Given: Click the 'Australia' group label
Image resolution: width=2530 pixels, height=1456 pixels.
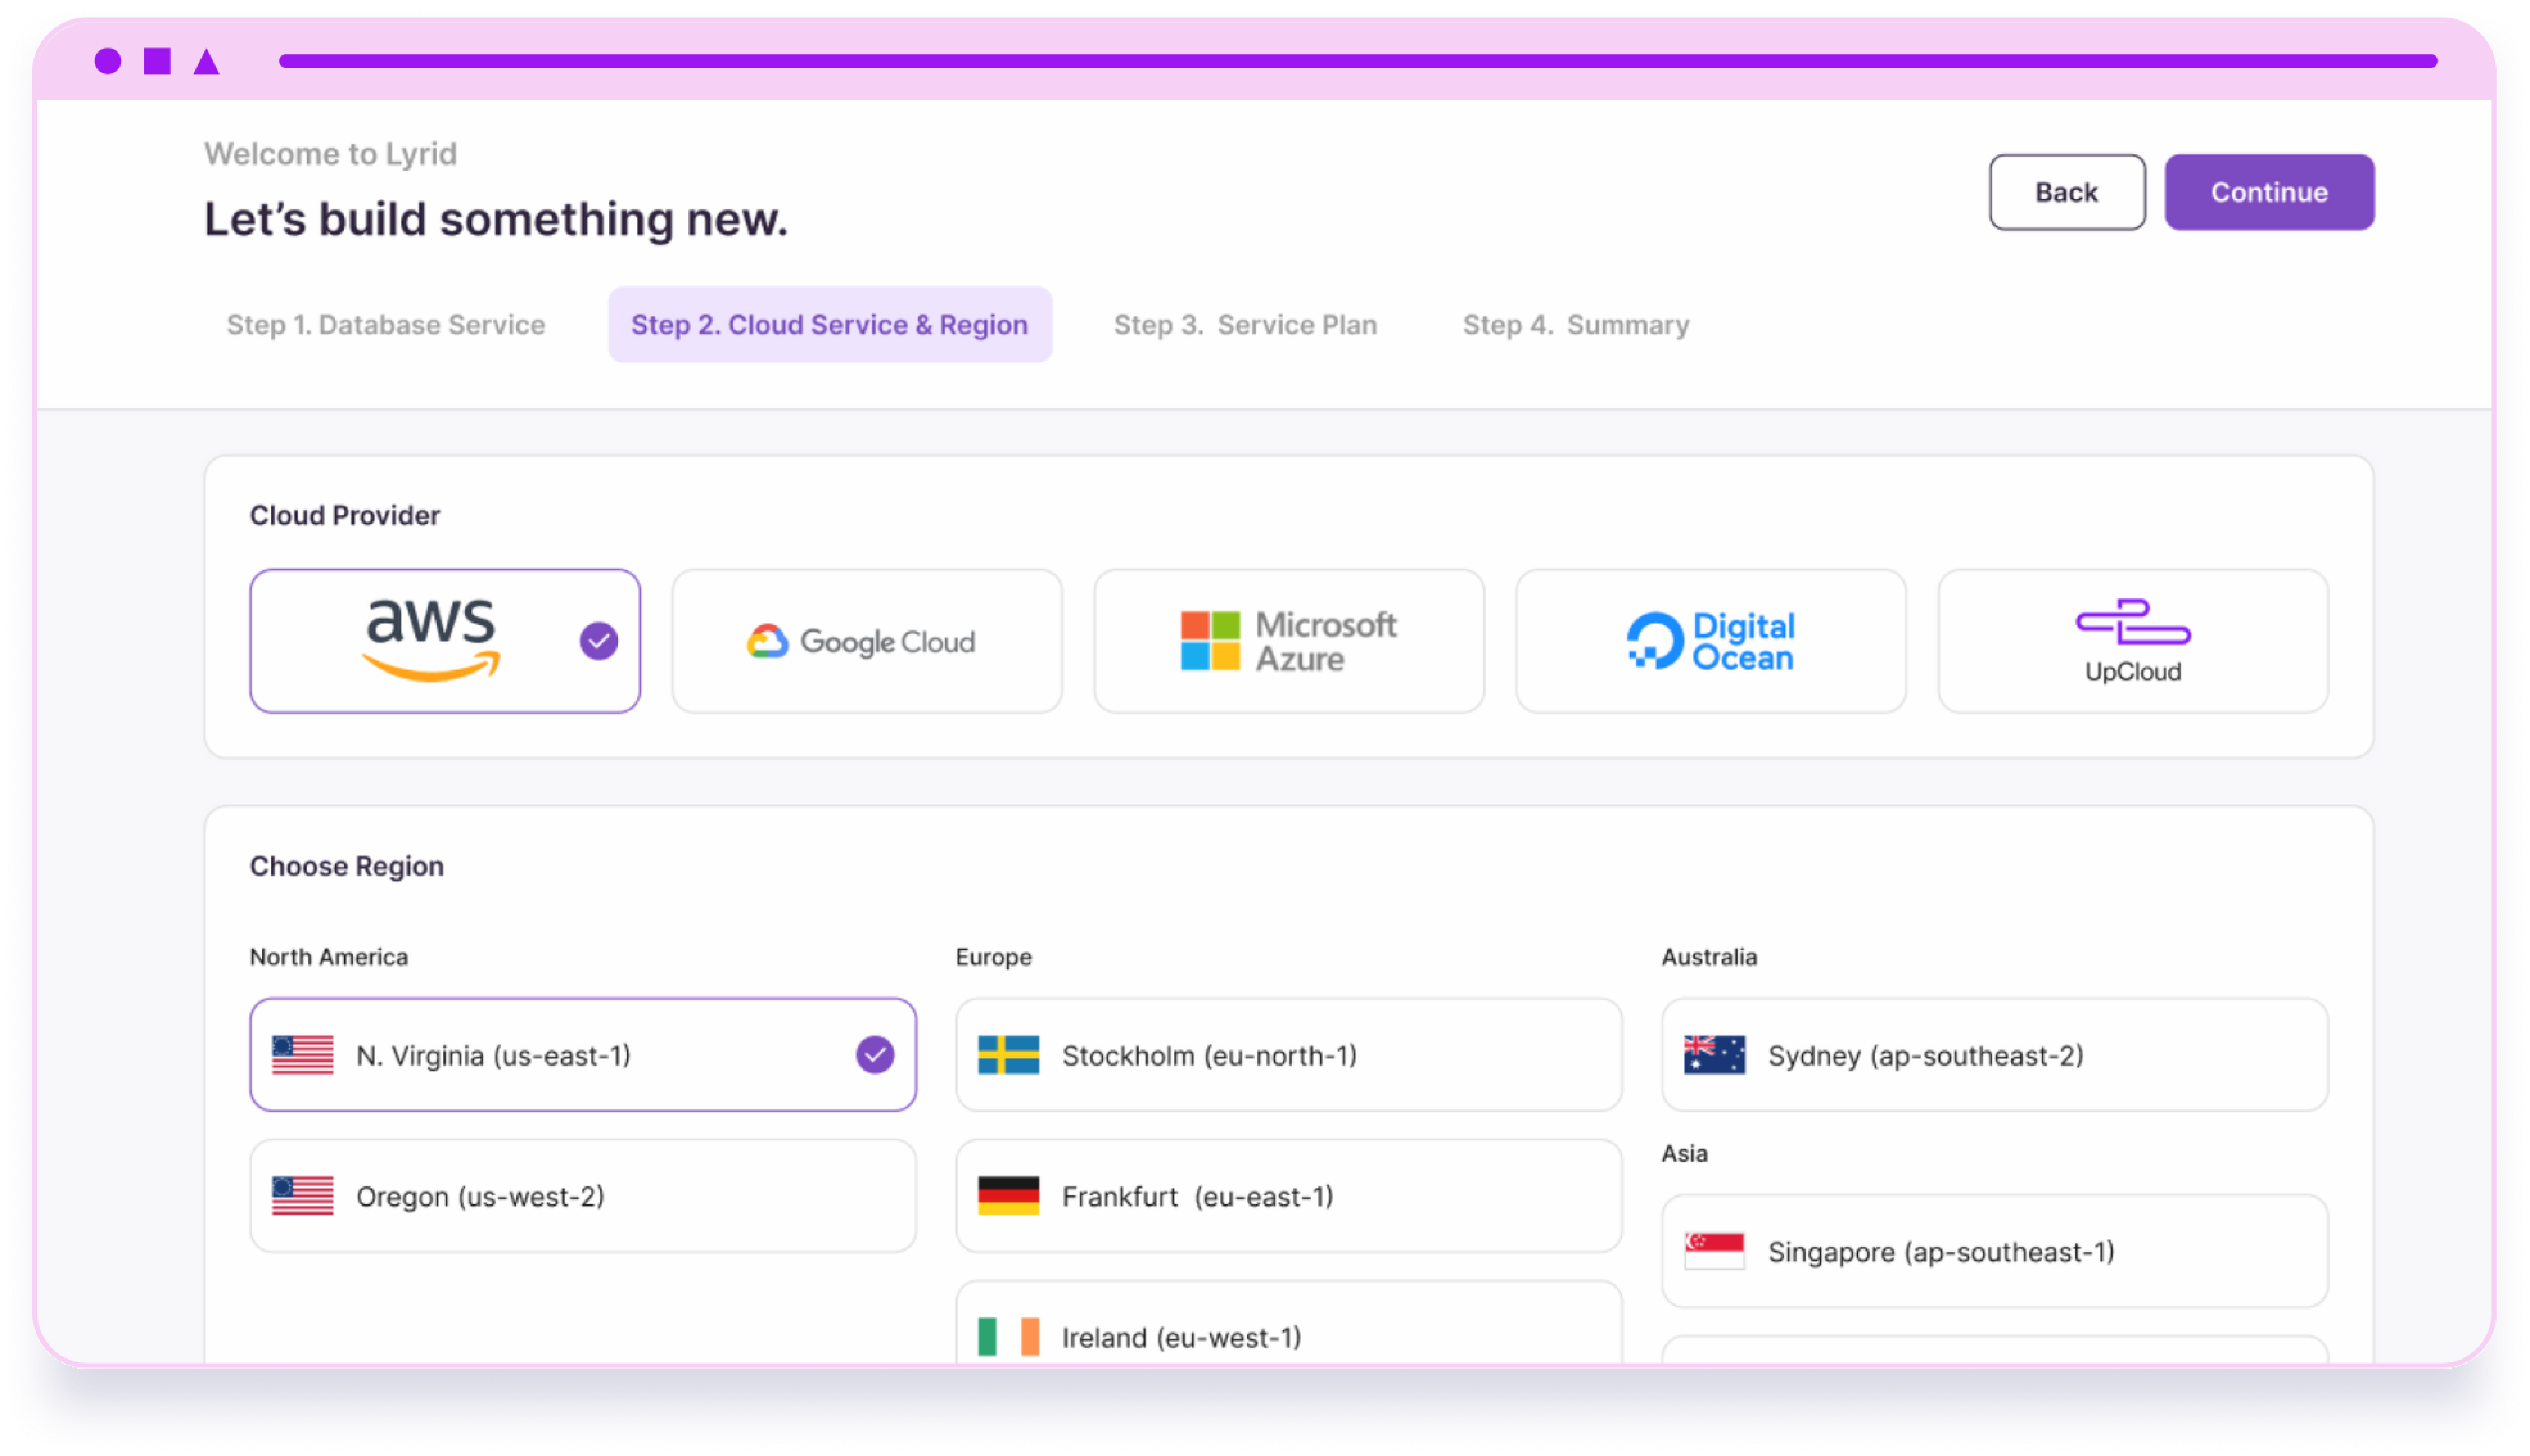Looking at the screenshot, I should click(1709, 957).
